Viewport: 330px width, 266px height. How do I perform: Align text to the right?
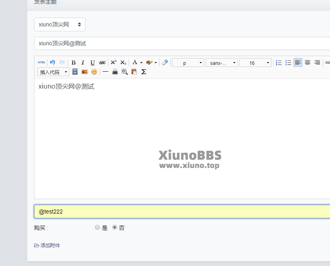[x=317, y=62]
